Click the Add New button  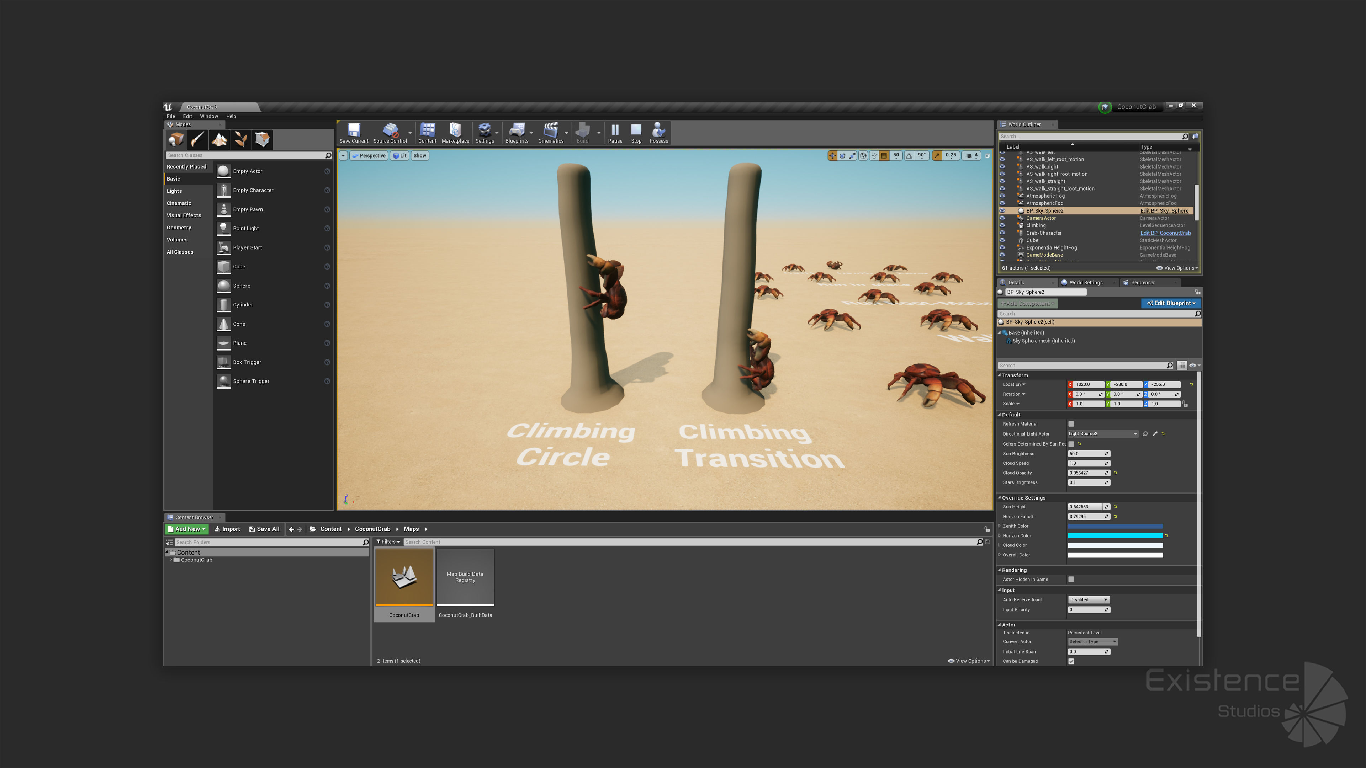pyautogui.click(x=187, y=529)
